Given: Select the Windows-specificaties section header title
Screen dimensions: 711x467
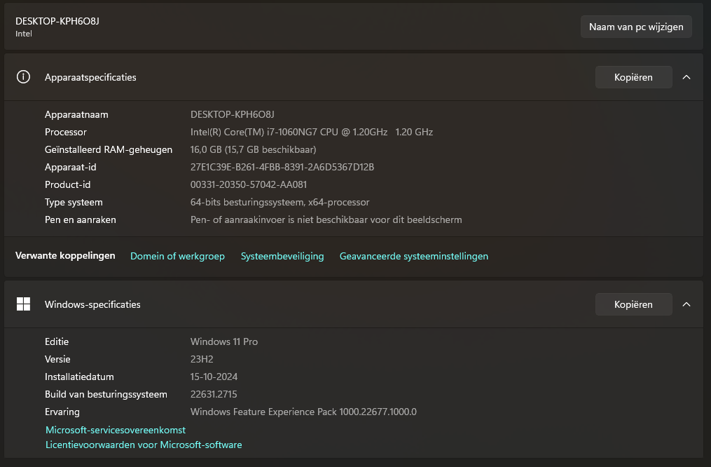Looking at the screenshot, I should (92, 304).
